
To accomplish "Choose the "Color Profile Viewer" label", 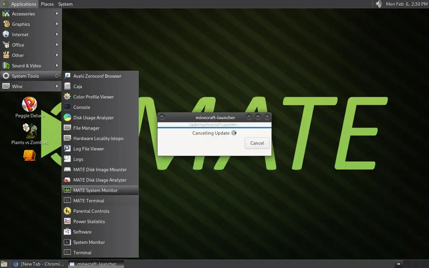I will click(x=94, y=97).
